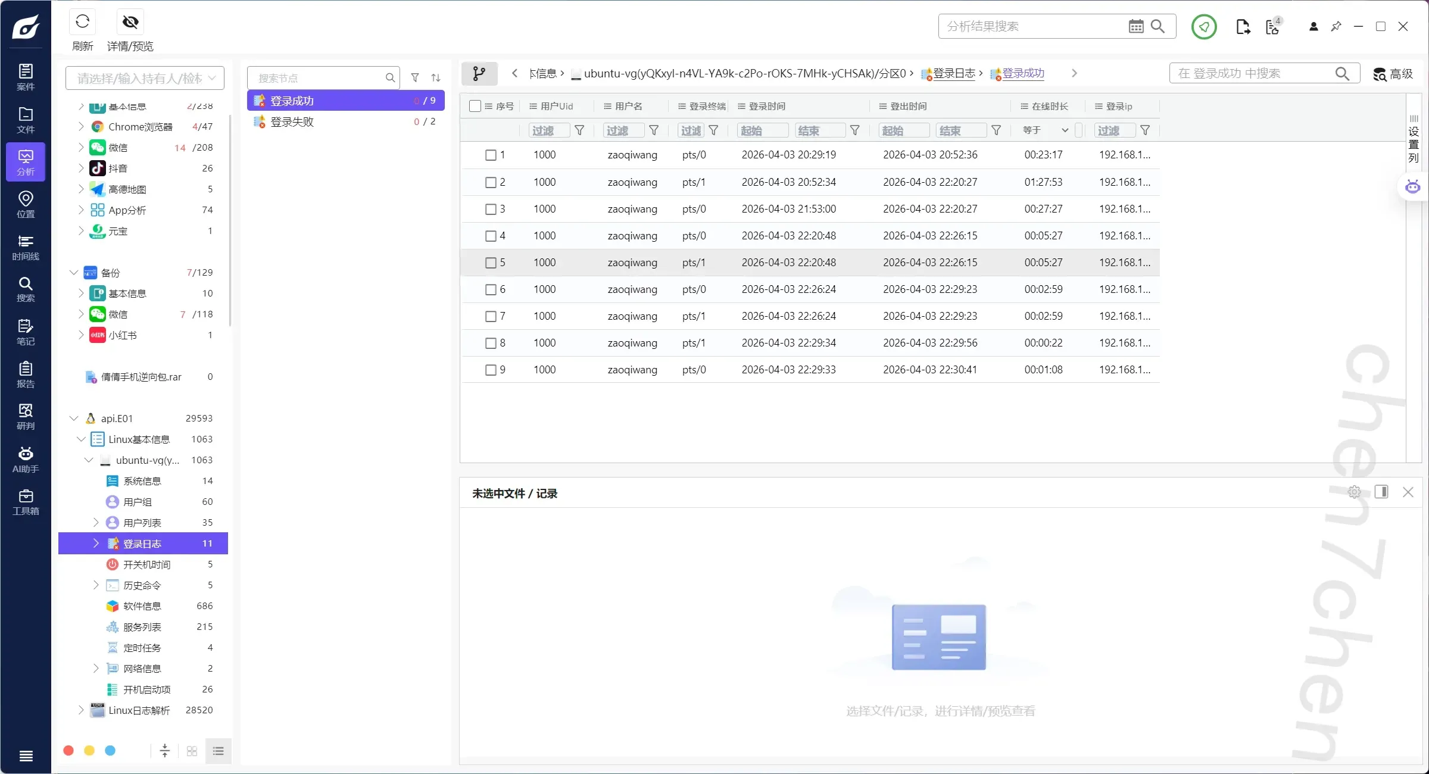Viewport: 1429px width, 774px height.
Task: Tick the select-all checkbox in header
Action: [475, 106]
